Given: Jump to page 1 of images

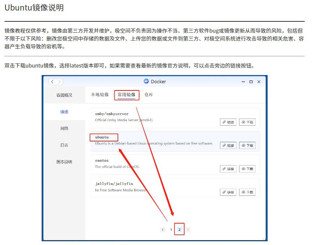Looking at the screenshot, I should (171, 230).
